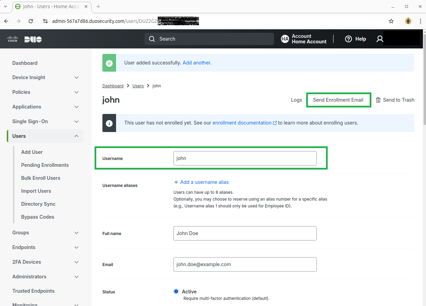Click the user profile icon in header
The width and height of the screenshot is (426, 306).
(x=380, y=39)
